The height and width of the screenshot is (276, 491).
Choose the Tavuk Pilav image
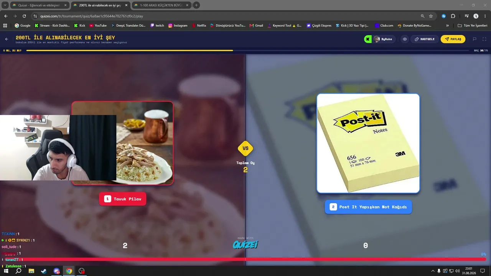click(x=122, y=143)
